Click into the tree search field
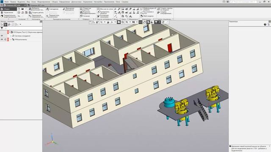271x152 pixels. click(23, 28)
